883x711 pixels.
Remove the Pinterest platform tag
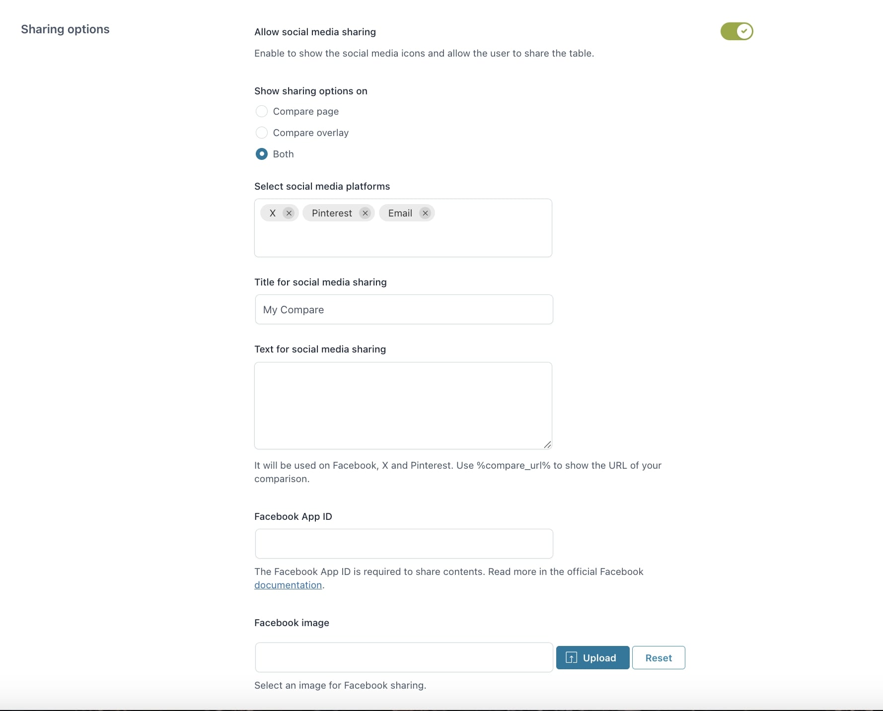tap(365, 213)
